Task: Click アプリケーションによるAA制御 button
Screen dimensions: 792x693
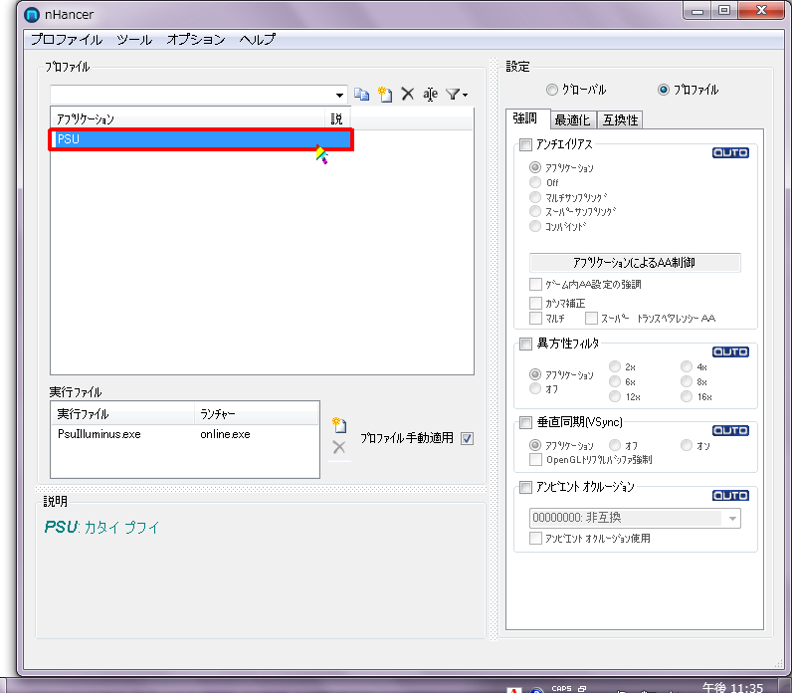Action: (x=635, y=262)
